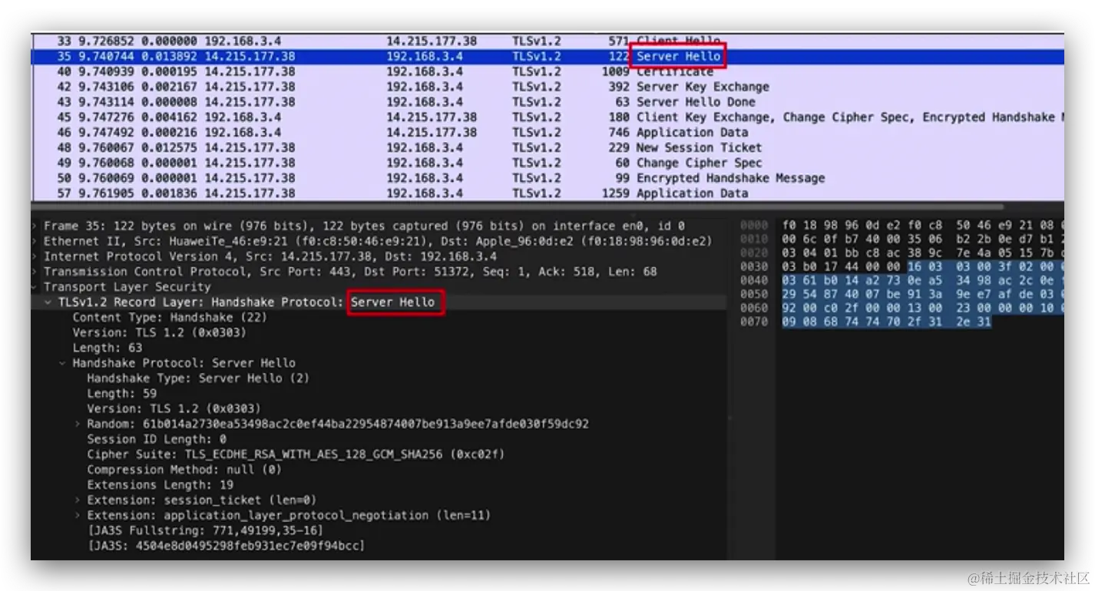The image size is (1095, 591).
Task: Collapse the TLSv1.2 Record Layer node
Action: click(50, 302)
